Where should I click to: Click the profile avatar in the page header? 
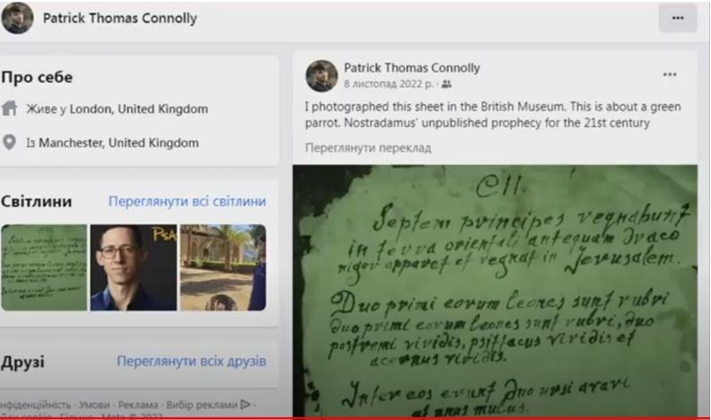click(x=17, y=18)
